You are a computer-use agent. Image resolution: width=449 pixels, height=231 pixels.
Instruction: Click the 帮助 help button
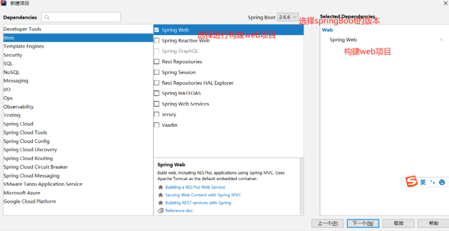point(433,223)
